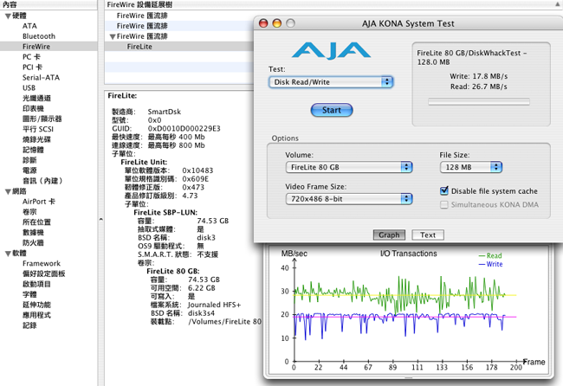
Task: Click the Write: 17.8 MB/s result
Action: [x=479, y=76]
